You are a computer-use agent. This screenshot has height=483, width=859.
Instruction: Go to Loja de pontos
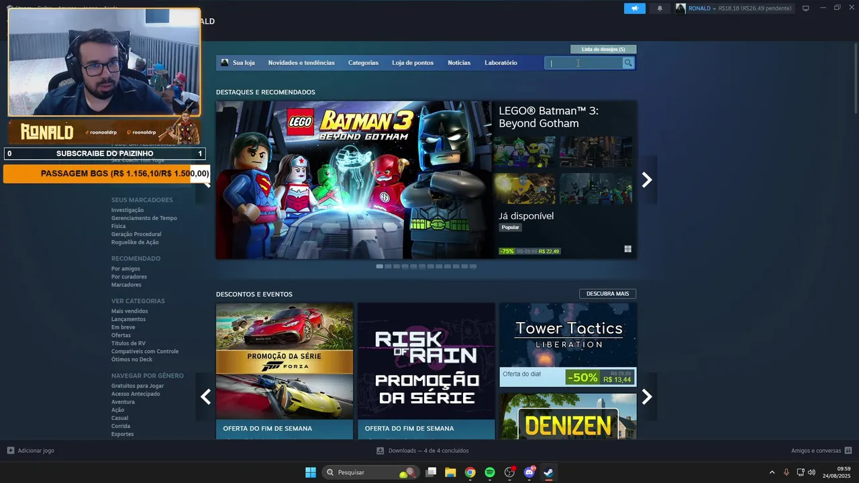coord(413,63)
